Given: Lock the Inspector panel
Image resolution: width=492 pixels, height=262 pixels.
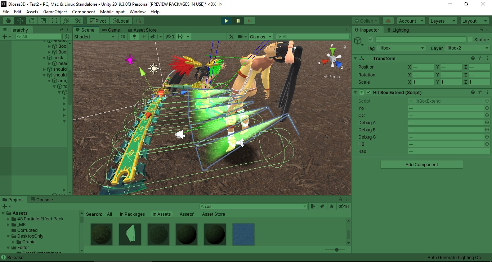Looking at the screenshot, I should point(481,30).
